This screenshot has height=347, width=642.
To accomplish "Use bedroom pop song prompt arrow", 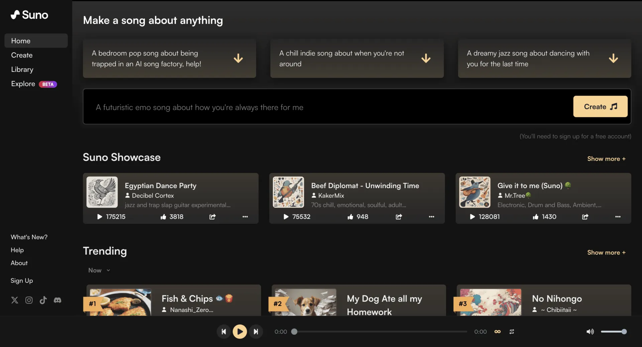I will point(238,58).
